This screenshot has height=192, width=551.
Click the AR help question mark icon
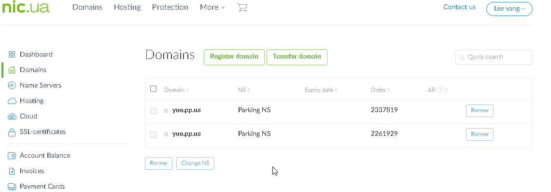(x=440, y=90)
